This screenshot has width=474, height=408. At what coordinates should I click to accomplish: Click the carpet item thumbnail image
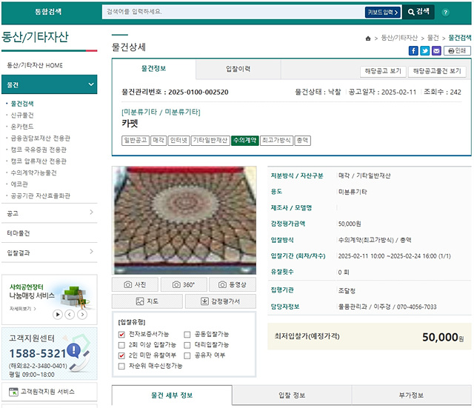184,221
